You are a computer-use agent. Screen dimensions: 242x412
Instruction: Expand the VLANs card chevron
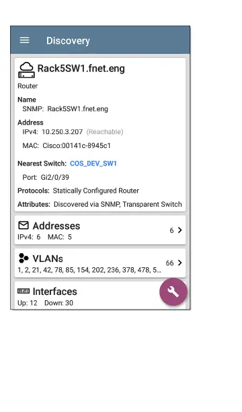coord(179,263)
